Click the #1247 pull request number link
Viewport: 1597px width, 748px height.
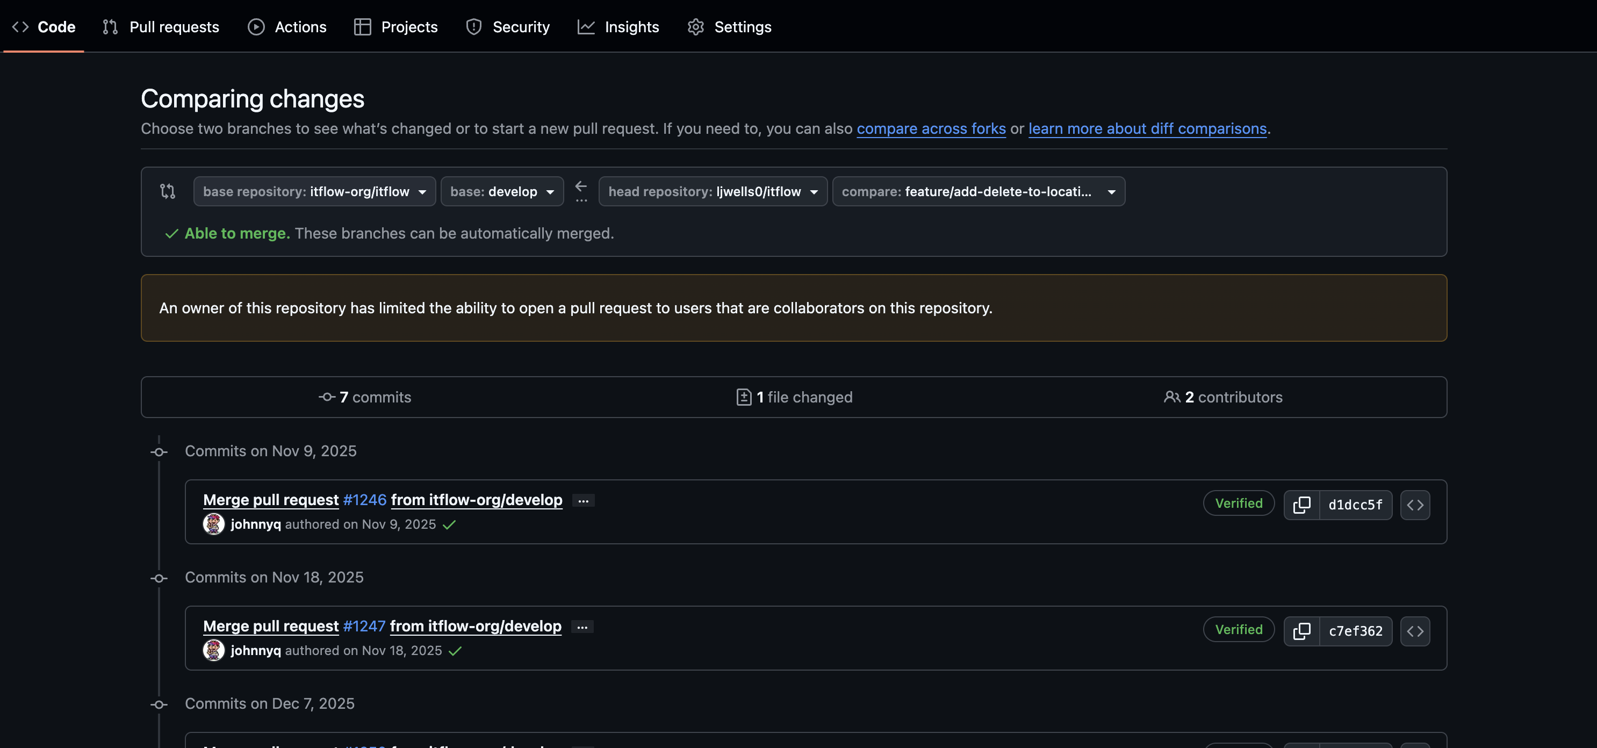point(364,626)
